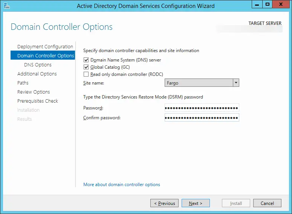
Task: Focus the Confirm password field
Action: click(202, 117)
